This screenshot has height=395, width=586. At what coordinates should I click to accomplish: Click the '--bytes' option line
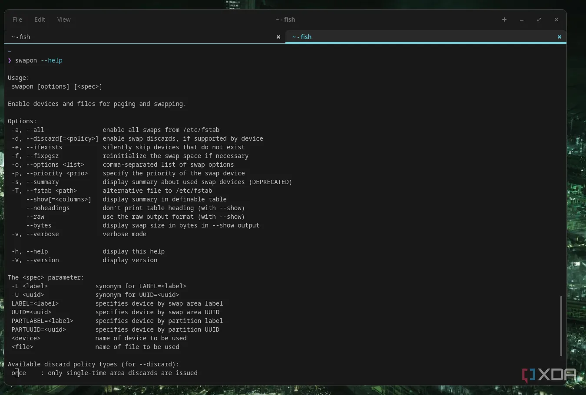(x=143, y=225)
